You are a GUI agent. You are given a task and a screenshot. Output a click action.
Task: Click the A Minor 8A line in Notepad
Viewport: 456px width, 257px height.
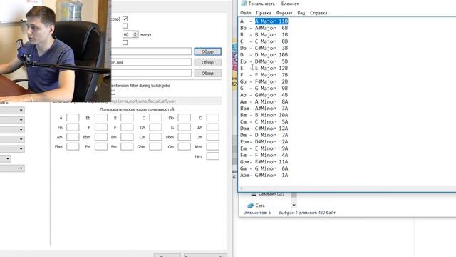(264, 101)
